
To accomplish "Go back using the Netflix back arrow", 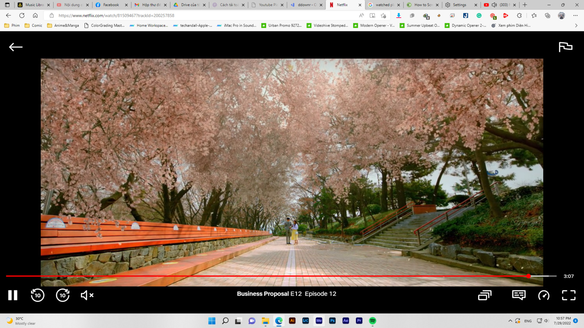I will 16,47.
